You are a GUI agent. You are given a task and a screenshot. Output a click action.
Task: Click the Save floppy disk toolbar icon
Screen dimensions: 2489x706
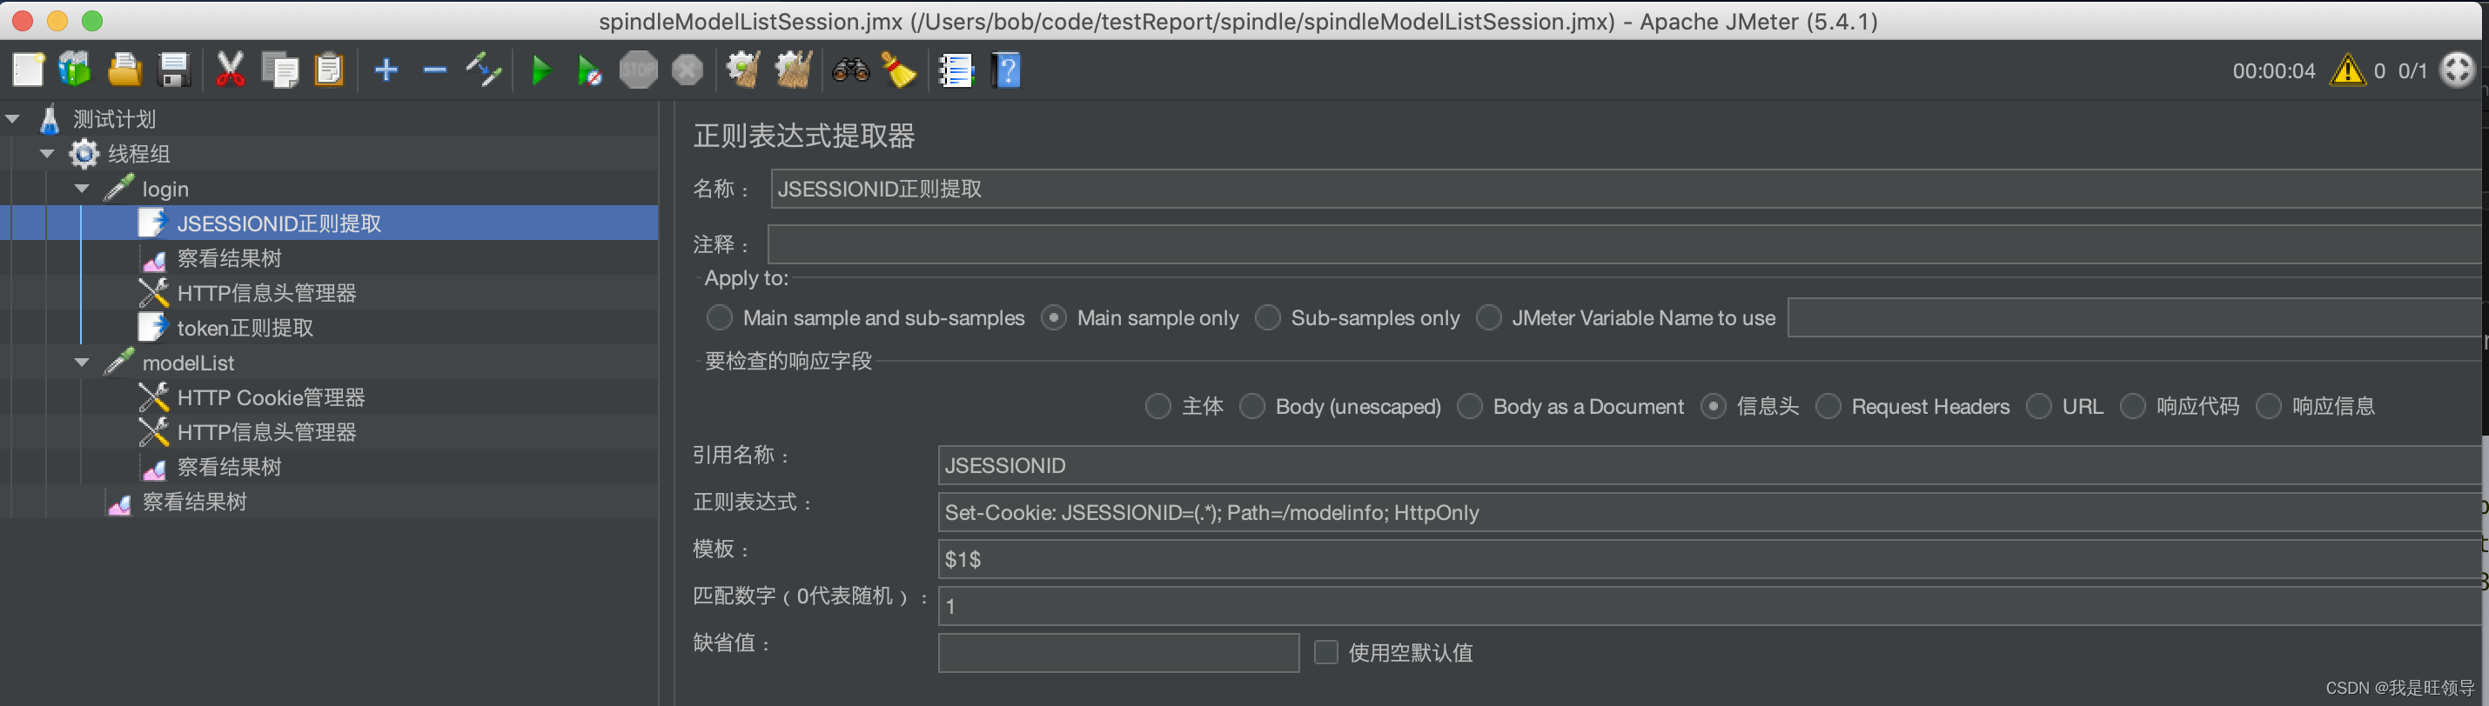pos(174,70)
